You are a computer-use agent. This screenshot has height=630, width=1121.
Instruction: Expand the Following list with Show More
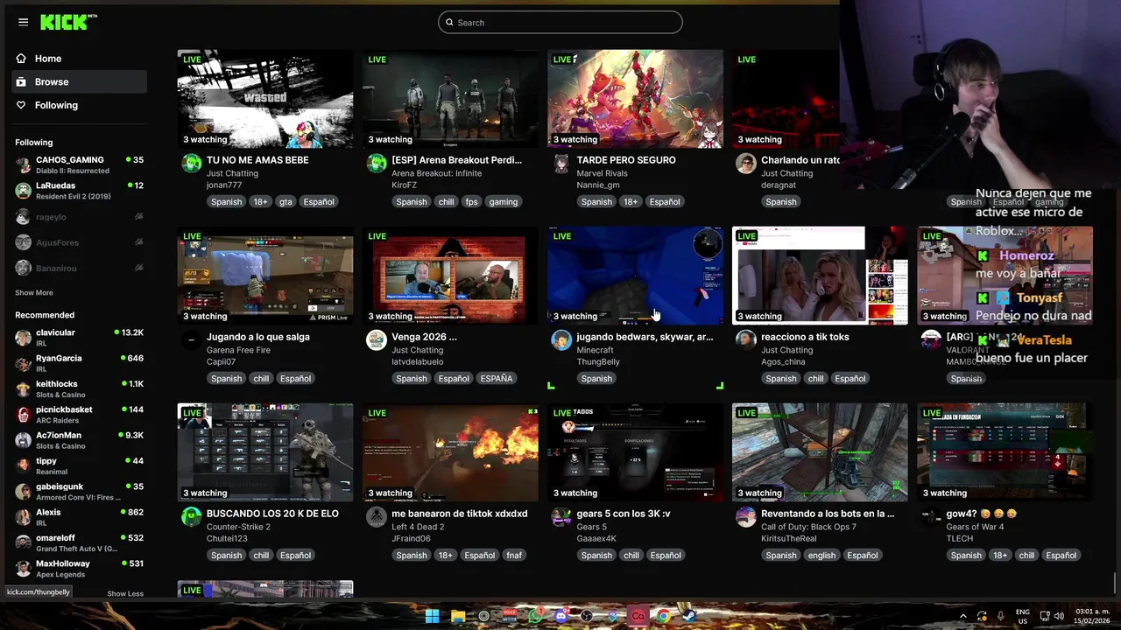[x=34, y=293]
